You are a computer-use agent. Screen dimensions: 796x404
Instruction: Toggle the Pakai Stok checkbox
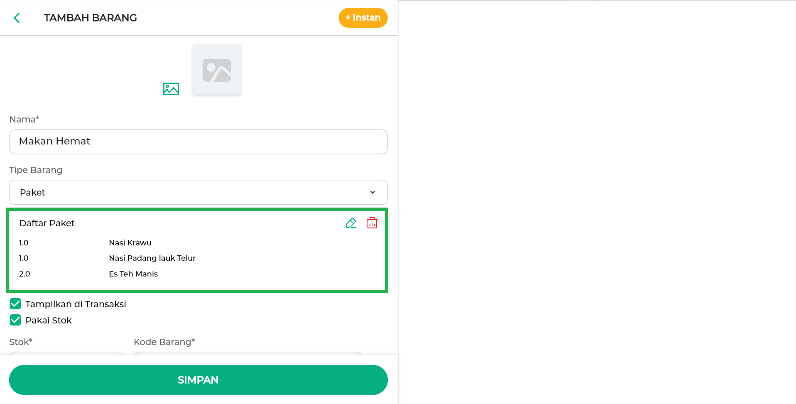pyautogui.click(x=15, y=320)
